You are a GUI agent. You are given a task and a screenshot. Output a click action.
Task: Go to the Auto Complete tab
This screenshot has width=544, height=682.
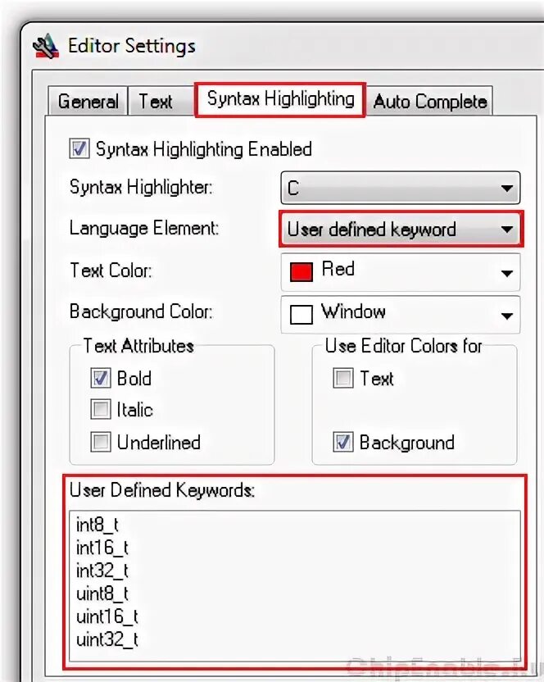pos(429,102)
